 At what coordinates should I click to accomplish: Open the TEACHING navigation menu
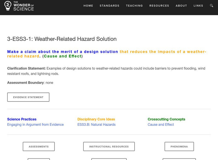tap(134, 5)
